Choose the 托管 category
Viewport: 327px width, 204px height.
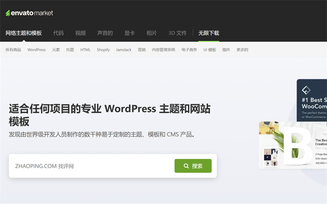(x=70, y=49)
